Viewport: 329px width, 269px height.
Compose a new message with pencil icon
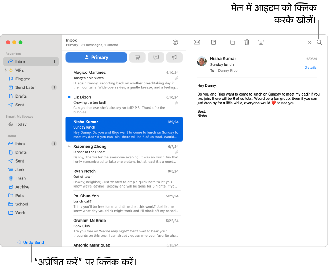[x=213, y=42]
